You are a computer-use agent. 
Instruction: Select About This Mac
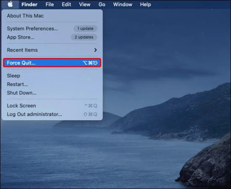[x=52, y=16]
